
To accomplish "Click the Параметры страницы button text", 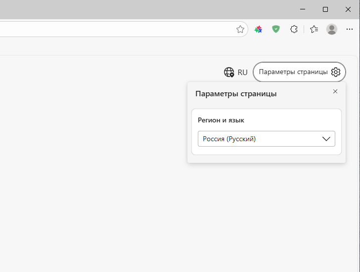I will click(293, 72).
